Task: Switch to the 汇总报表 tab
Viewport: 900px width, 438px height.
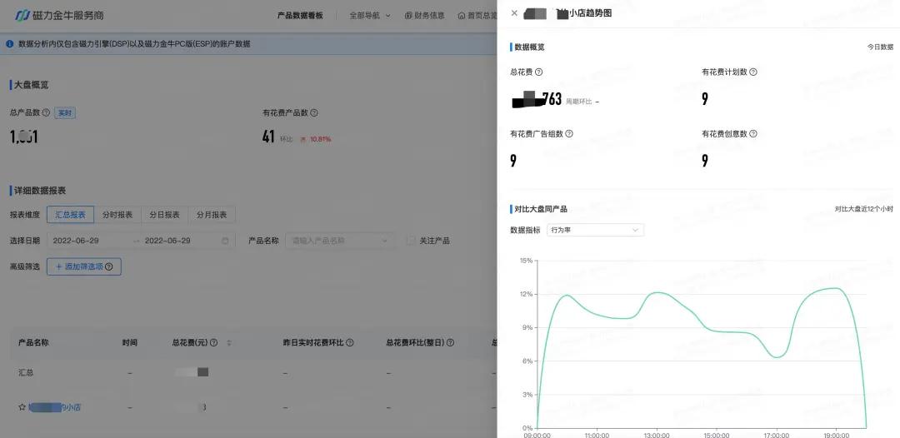Action: coord(70,215)
